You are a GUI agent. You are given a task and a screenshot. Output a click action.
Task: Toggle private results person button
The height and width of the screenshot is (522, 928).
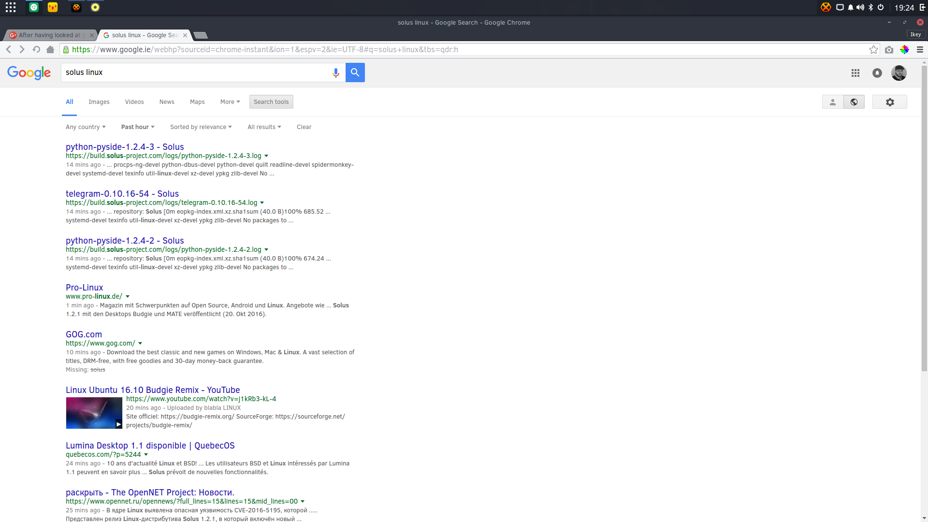tap(833, 102)
